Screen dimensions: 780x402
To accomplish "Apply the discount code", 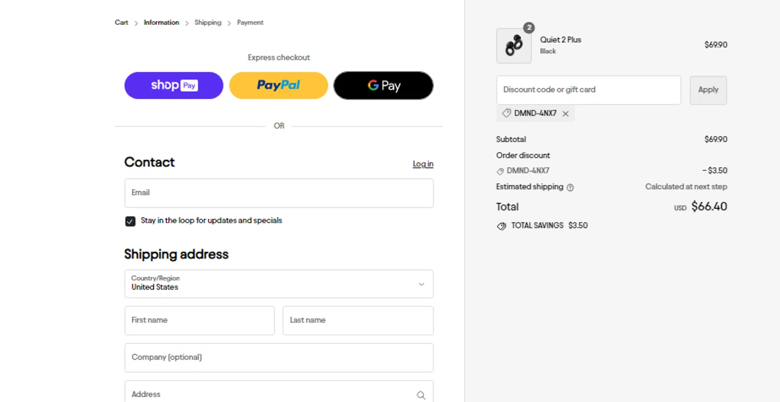I will 708,90.
